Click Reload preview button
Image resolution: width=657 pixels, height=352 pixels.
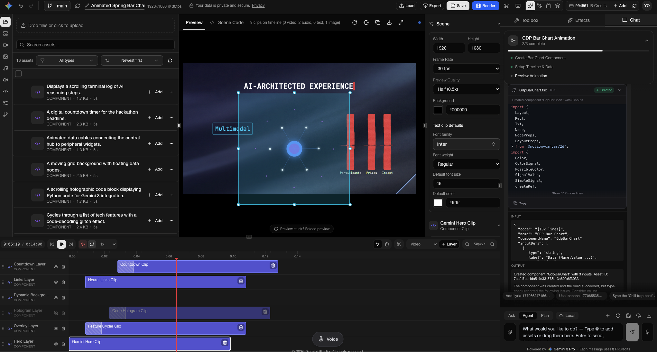click(301, 229)
